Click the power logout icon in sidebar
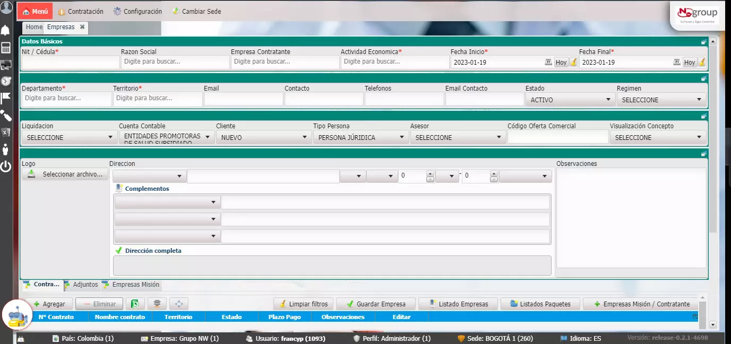The height and width of the screenshot is (344, 731). [x=6, y=166]
